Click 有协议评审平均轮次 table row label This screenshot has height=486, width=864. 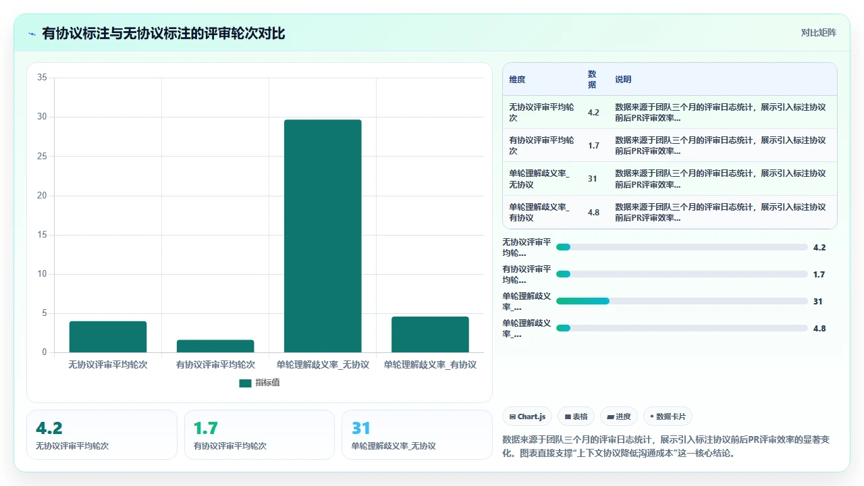(542, 146)
